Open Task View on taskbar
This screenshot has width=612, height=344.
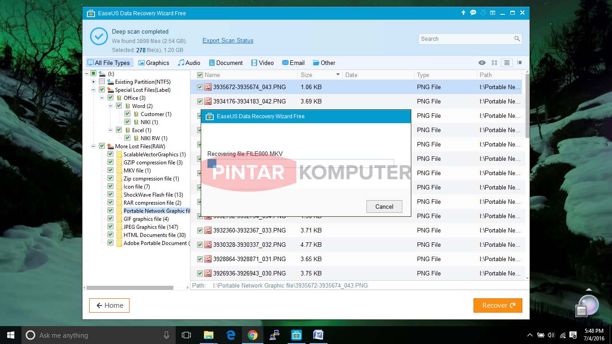186,335
